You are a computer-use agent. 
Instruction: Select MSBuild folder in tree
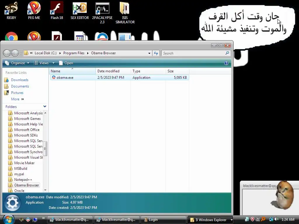pyautogui.click(x=18, y=169)
